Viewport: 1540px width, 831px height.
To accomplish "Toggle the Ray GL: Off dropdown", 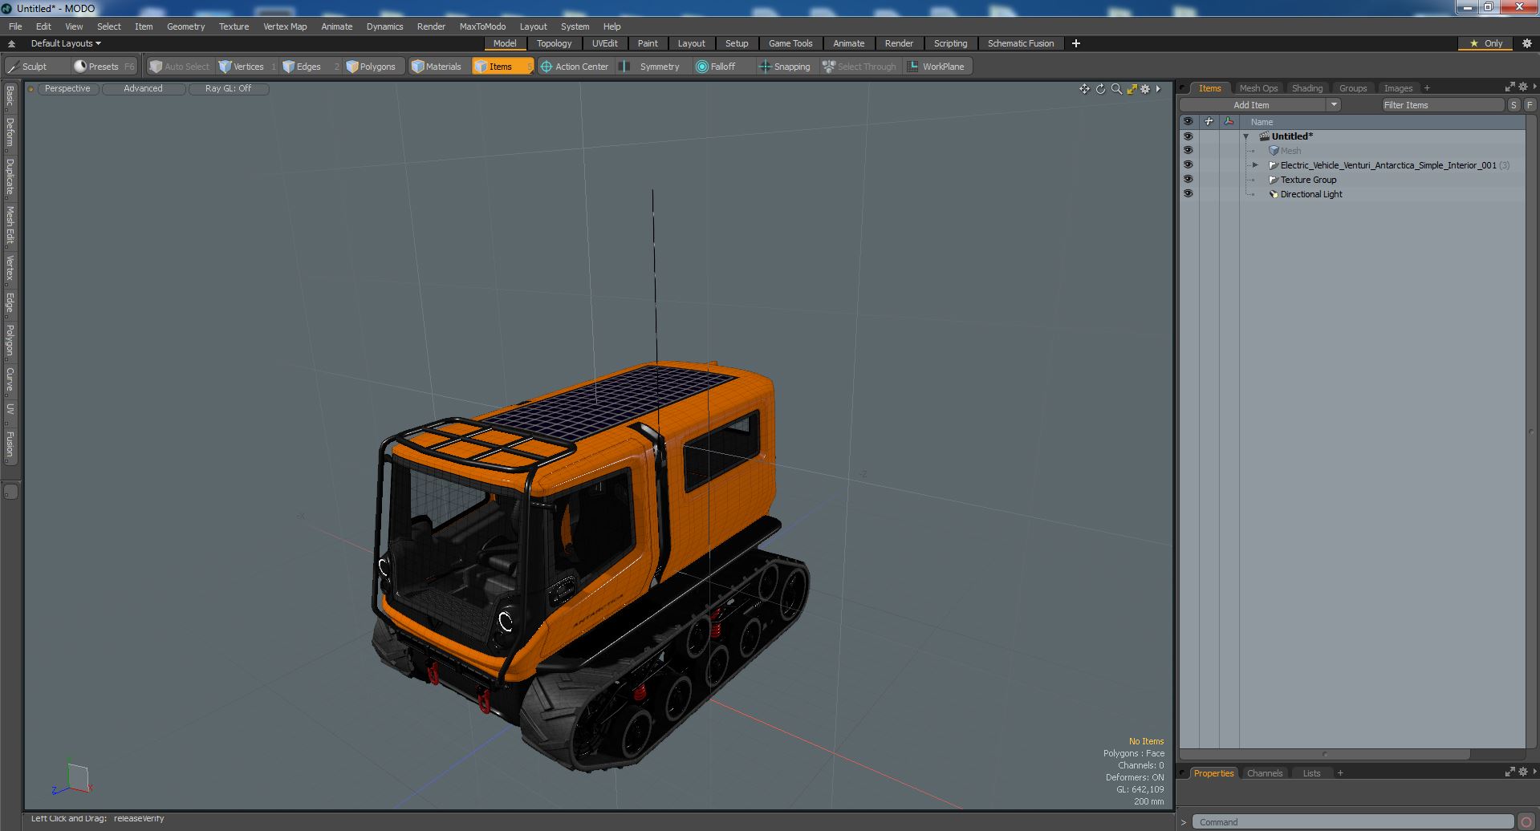I will 228,89.
